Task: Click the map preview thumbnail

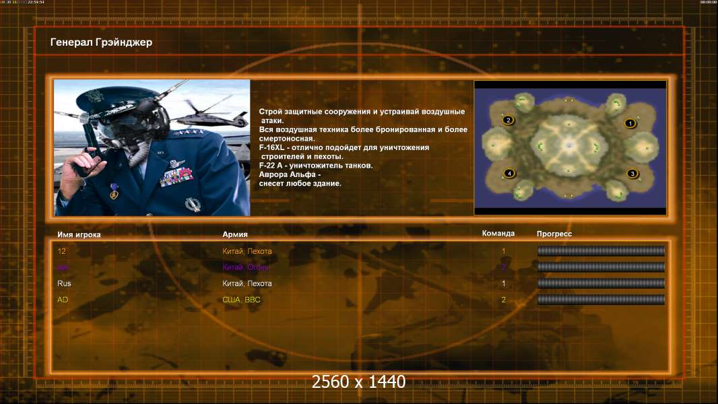Action: click(570, 147)
